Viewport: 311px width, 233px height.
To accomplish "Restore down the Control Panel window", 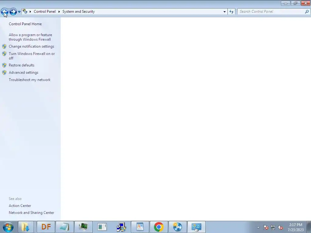I will pos(296,3).
